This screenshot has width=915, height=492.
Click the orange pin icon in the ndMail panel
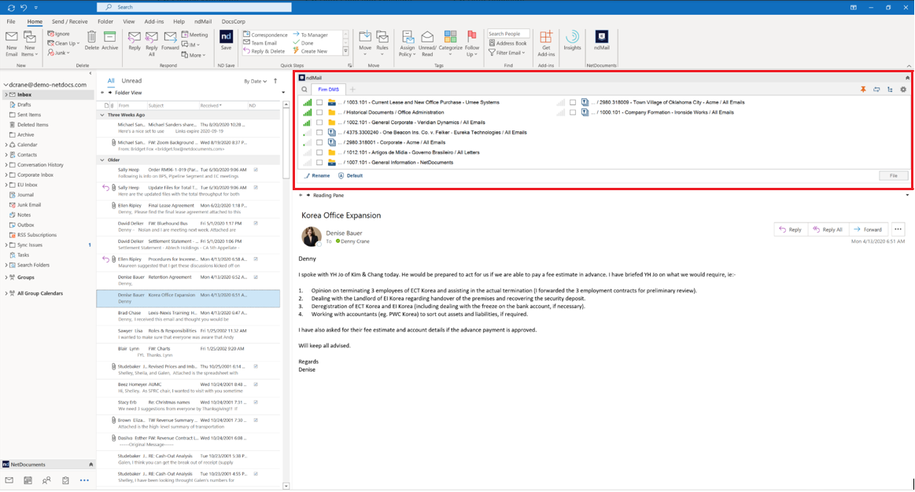point(863,90)
